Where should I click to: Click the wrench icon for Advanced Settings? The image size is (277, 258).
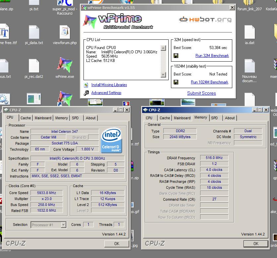pyautogui.click(x=86, y=93)
